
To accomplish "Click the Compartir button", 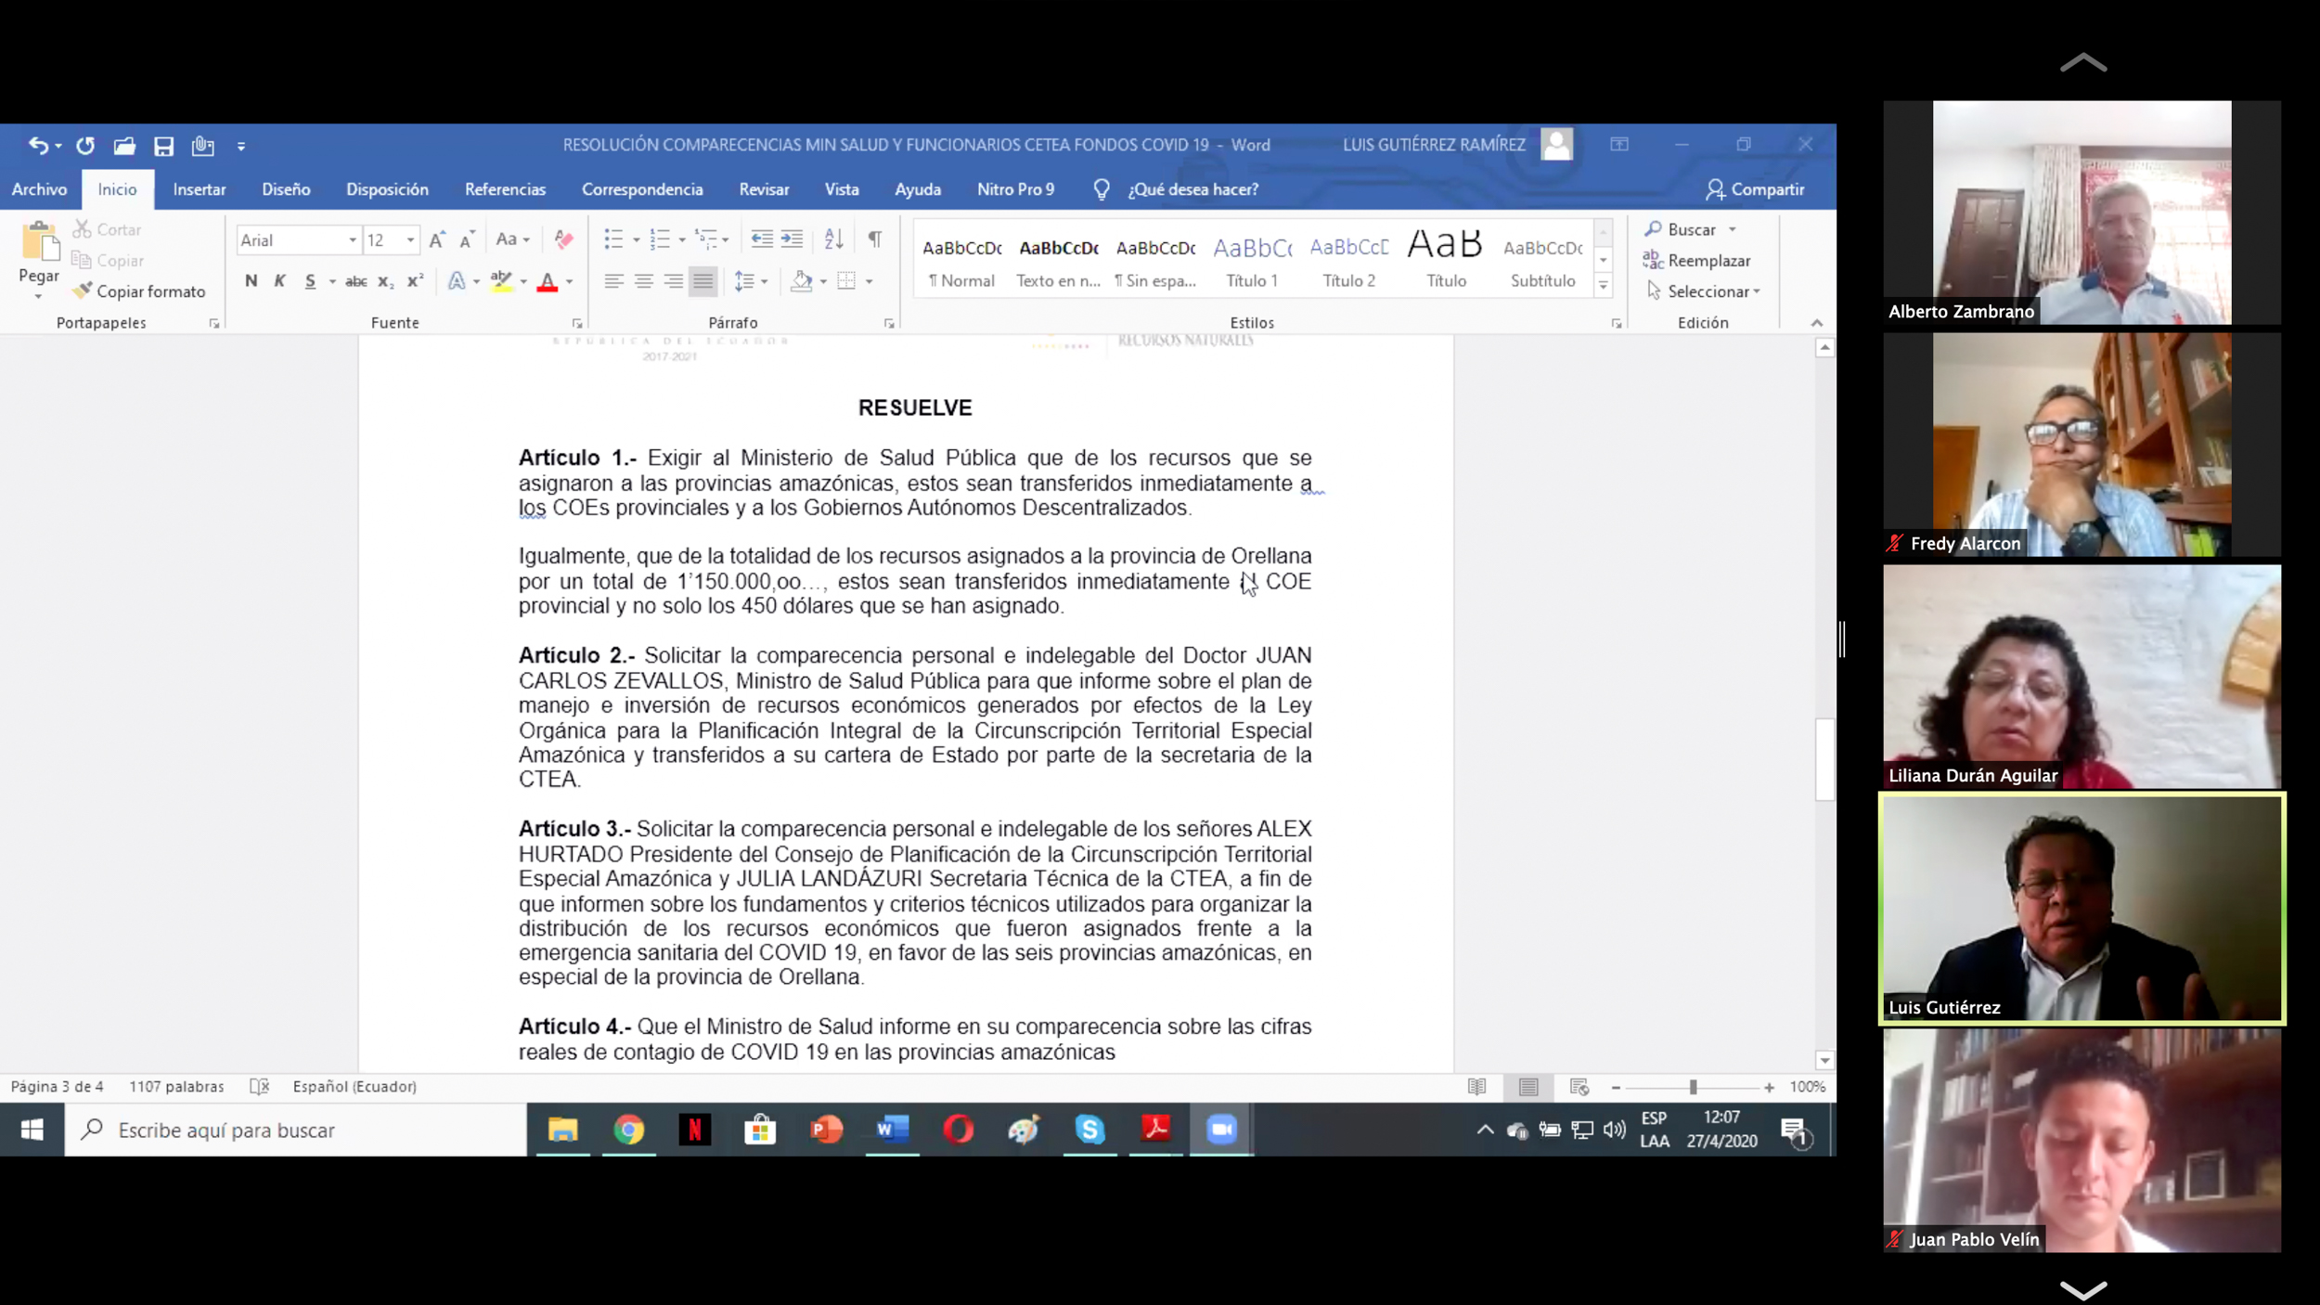I will [x=1755, y=189].
